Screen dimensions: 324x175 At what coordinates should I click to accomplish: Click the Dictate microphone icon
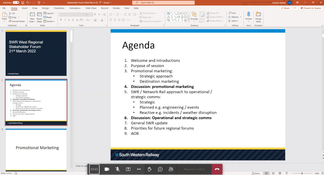(248, 15)
